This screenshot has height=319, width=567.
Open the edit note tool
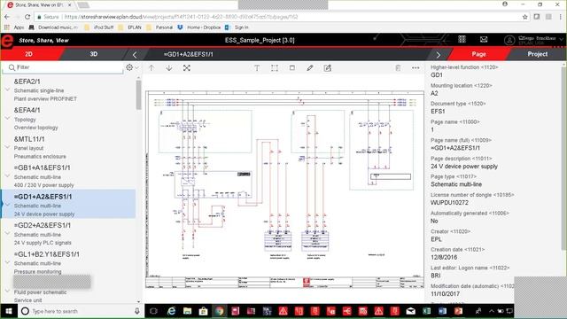[328, 67]
